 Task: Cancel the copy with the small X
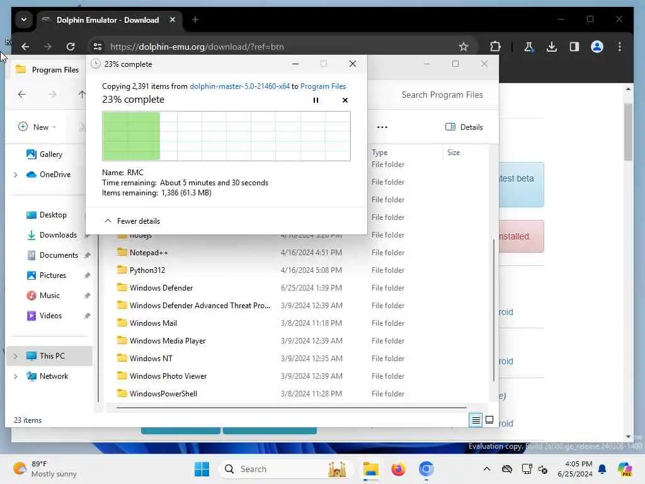click(345, 100)
